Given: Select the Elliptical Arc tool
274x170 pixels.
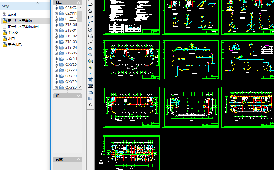Looking at the screenshot, I should point(90,55).
